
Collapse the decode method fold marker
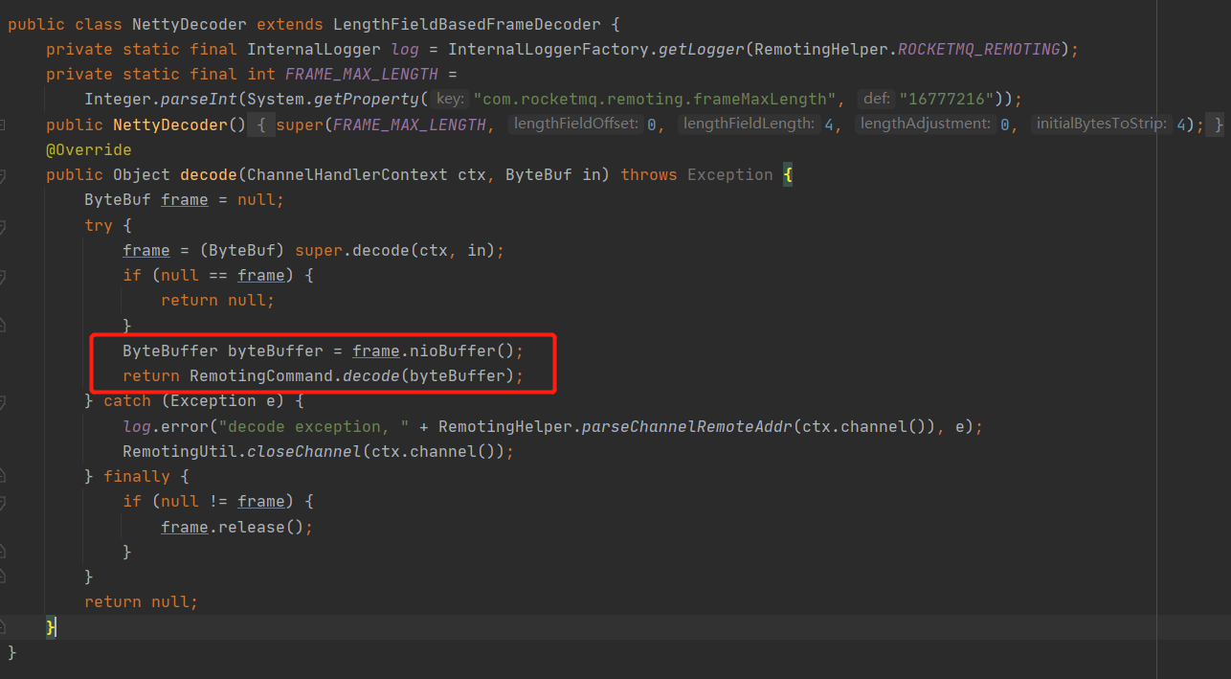tap(3, 176)
